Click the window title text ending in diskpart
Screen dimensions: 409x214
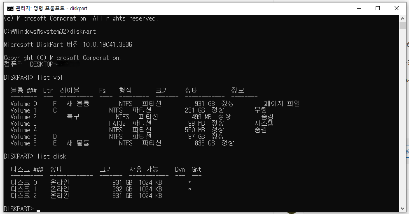tap(51, 9)
